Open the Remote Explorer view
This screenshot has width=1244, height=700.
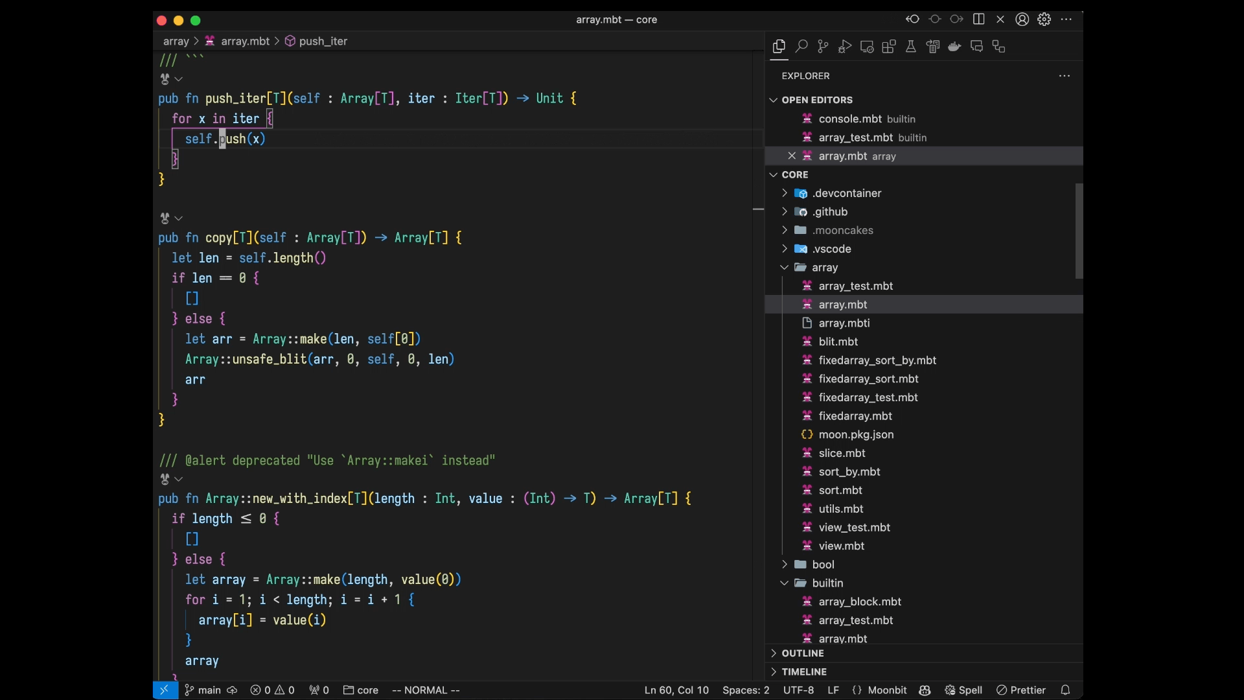pos(867,47)
